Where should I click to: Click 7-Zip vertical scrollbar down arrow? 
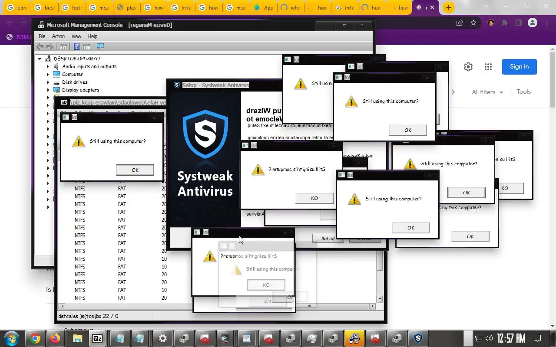click(380, 299)
